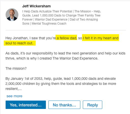Click 'The Warrior Dad Experience.' in message body

(75, 58)
